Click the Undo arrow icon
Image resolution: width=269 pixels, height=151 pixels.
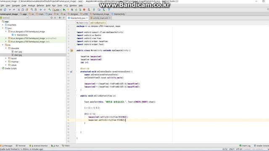tap(10, 10)
